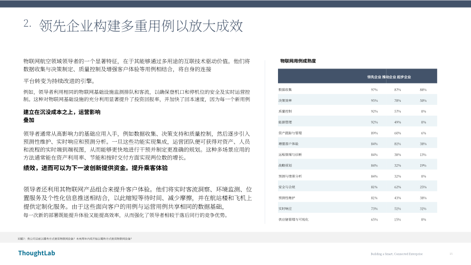Select the '供应链管理与可视化' row label
This screenshot has height=265, width=471.
point(293,219)
